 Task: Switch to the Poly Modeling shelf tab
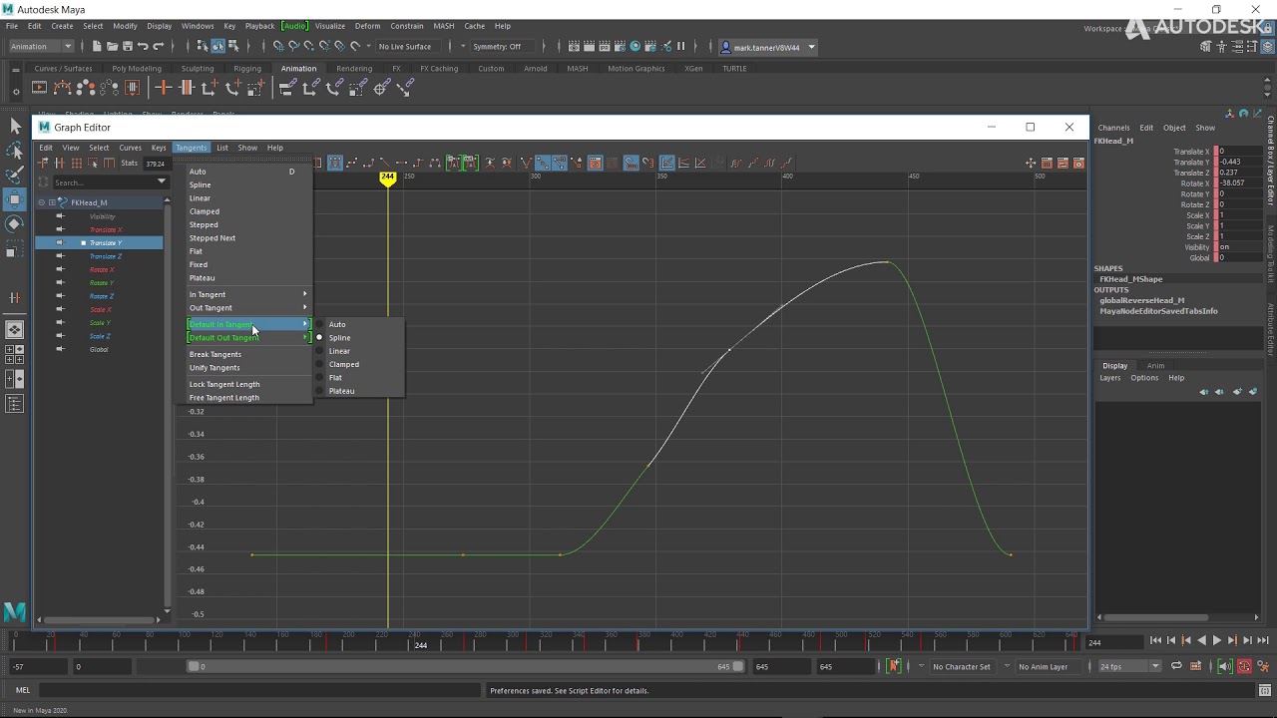coord(137,69)
